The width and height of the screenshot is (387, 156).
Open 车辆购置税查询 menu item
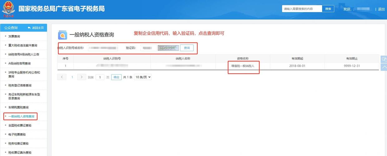point(18,107)
